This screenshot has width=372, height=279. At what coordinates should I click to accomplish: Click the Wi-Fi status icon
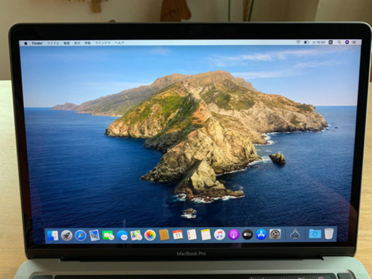pos(298,42)
